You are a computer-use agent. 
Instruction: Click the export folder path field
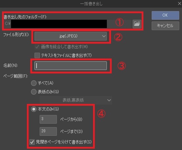click(67, 24)
